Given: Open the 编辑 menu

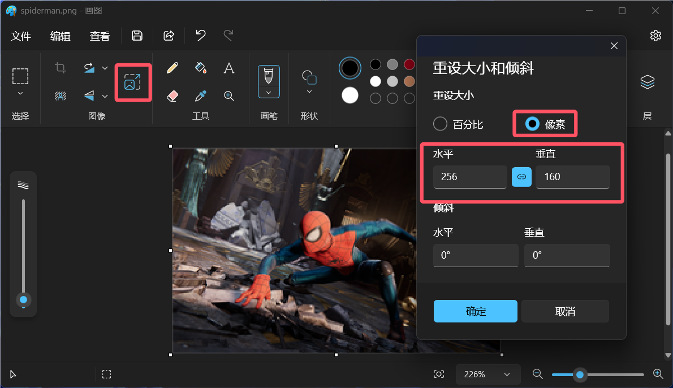Looking at the screenshot, I should (60, 36).
